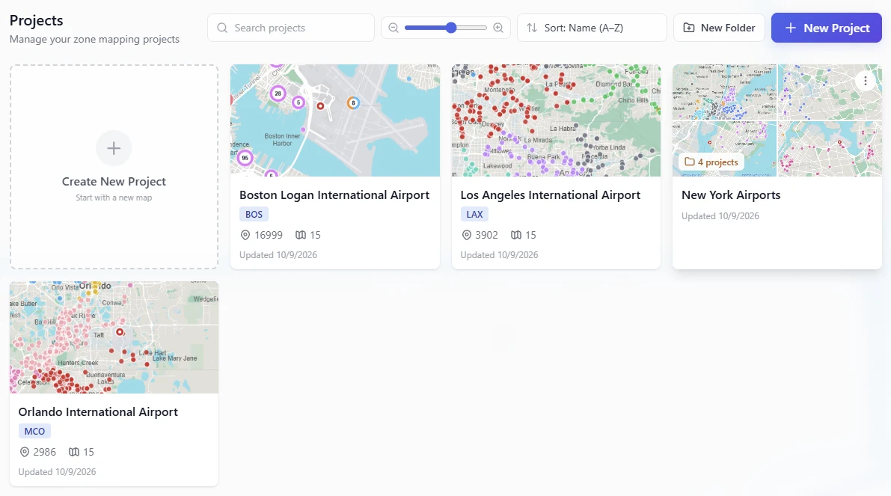This screenshot has width=891, height=496.
Task: Click the BOS airport code tag
Action: (x=254, y=214)
